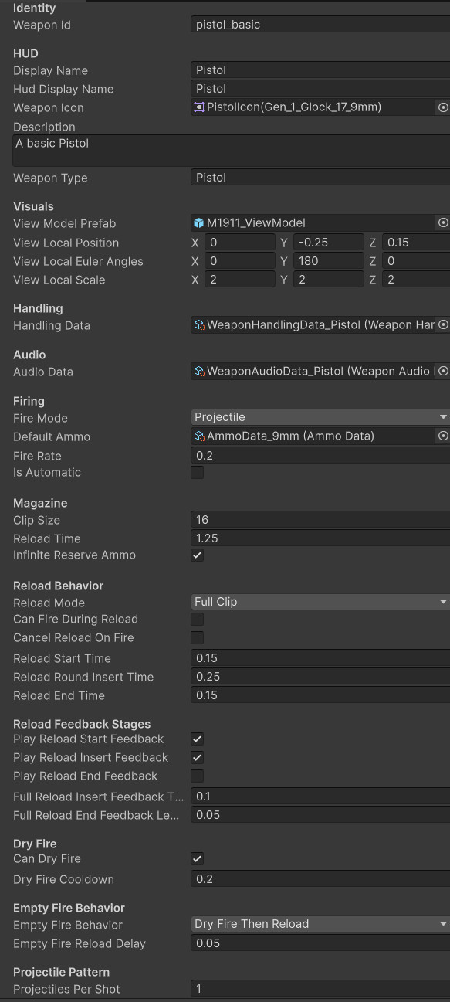The height and width of the screenshot is (1002, 450).
Task: Click the Weapon Id field
Action: [320, 25]
